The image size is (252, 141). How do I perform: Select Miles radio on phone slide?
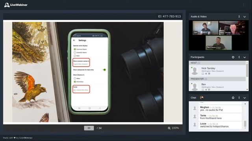[x=75, y=78]
